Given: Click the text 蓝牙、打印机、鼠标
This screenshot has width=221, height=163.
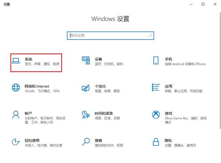Looking at the screenshot, I should (109, 64).
